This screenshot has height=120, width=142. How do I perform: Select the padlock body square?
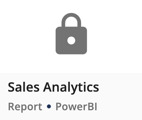click(71, 40)
